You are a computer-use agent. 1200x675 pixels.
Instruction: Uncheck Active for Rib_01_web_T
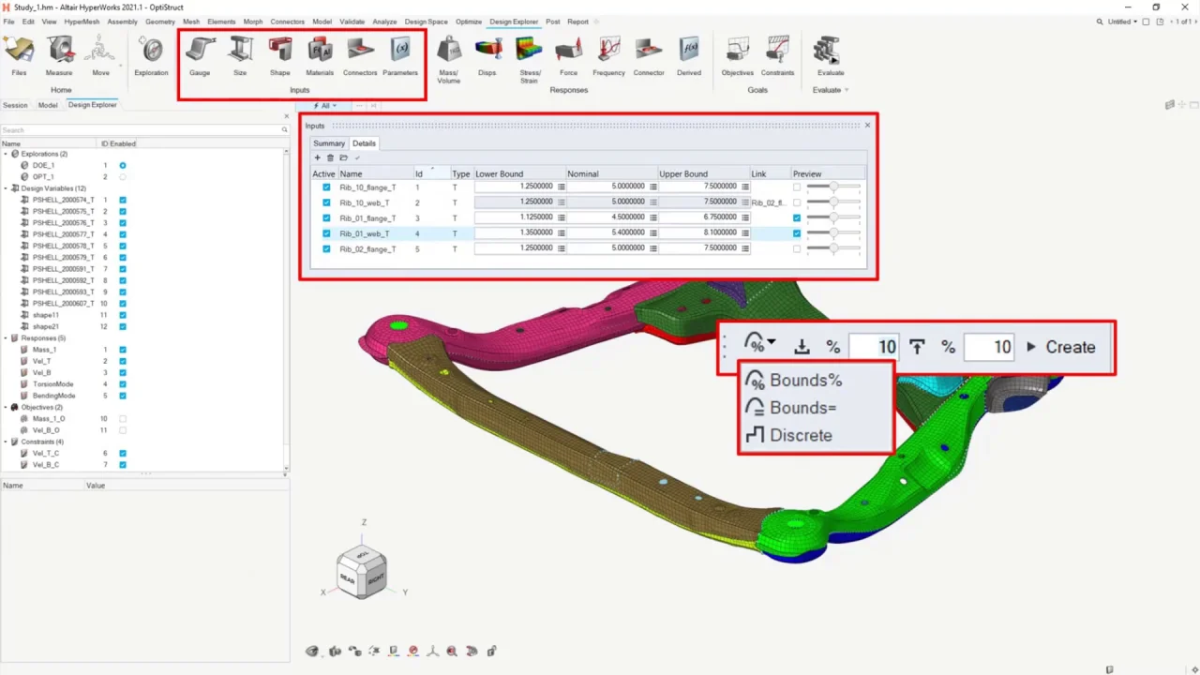[x=326, y=233]
